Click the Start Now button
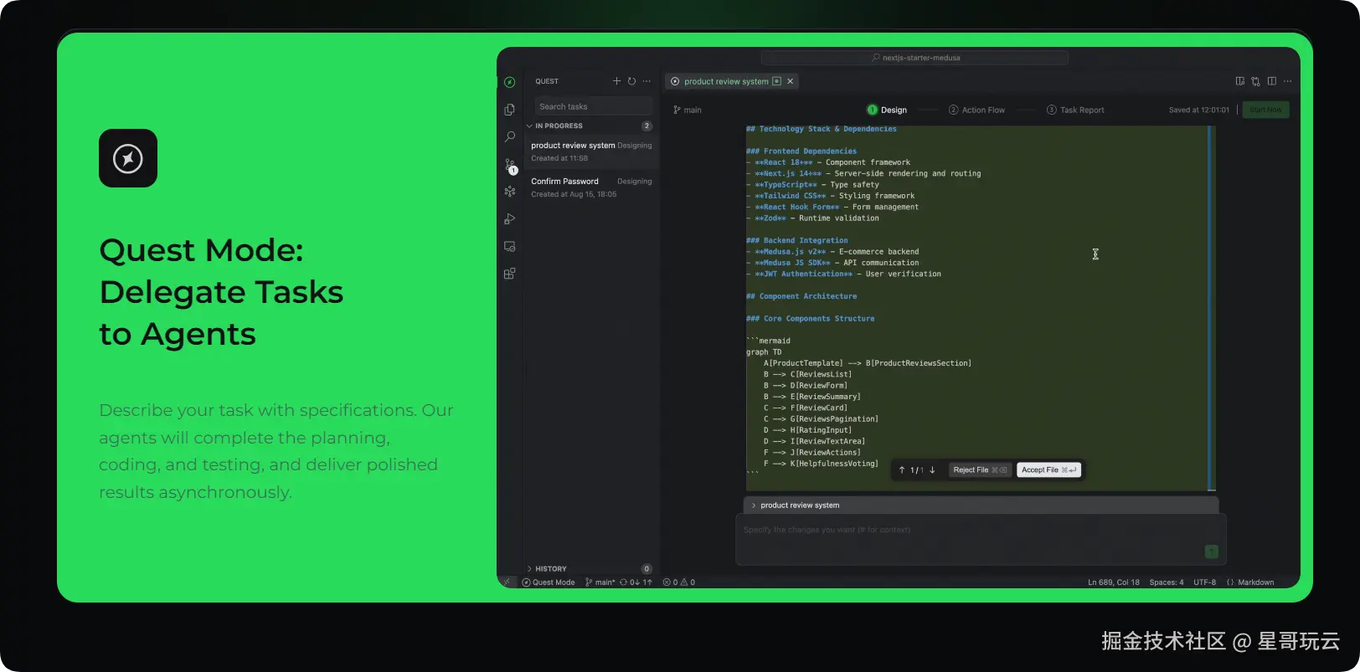1360x672 pixels. click(1265, 110)
